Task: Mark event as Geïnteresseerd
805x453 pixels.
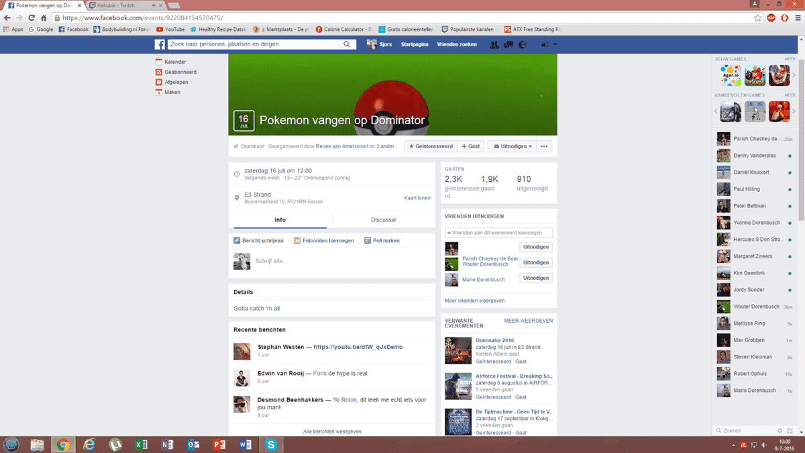Action: click(431, 146)
